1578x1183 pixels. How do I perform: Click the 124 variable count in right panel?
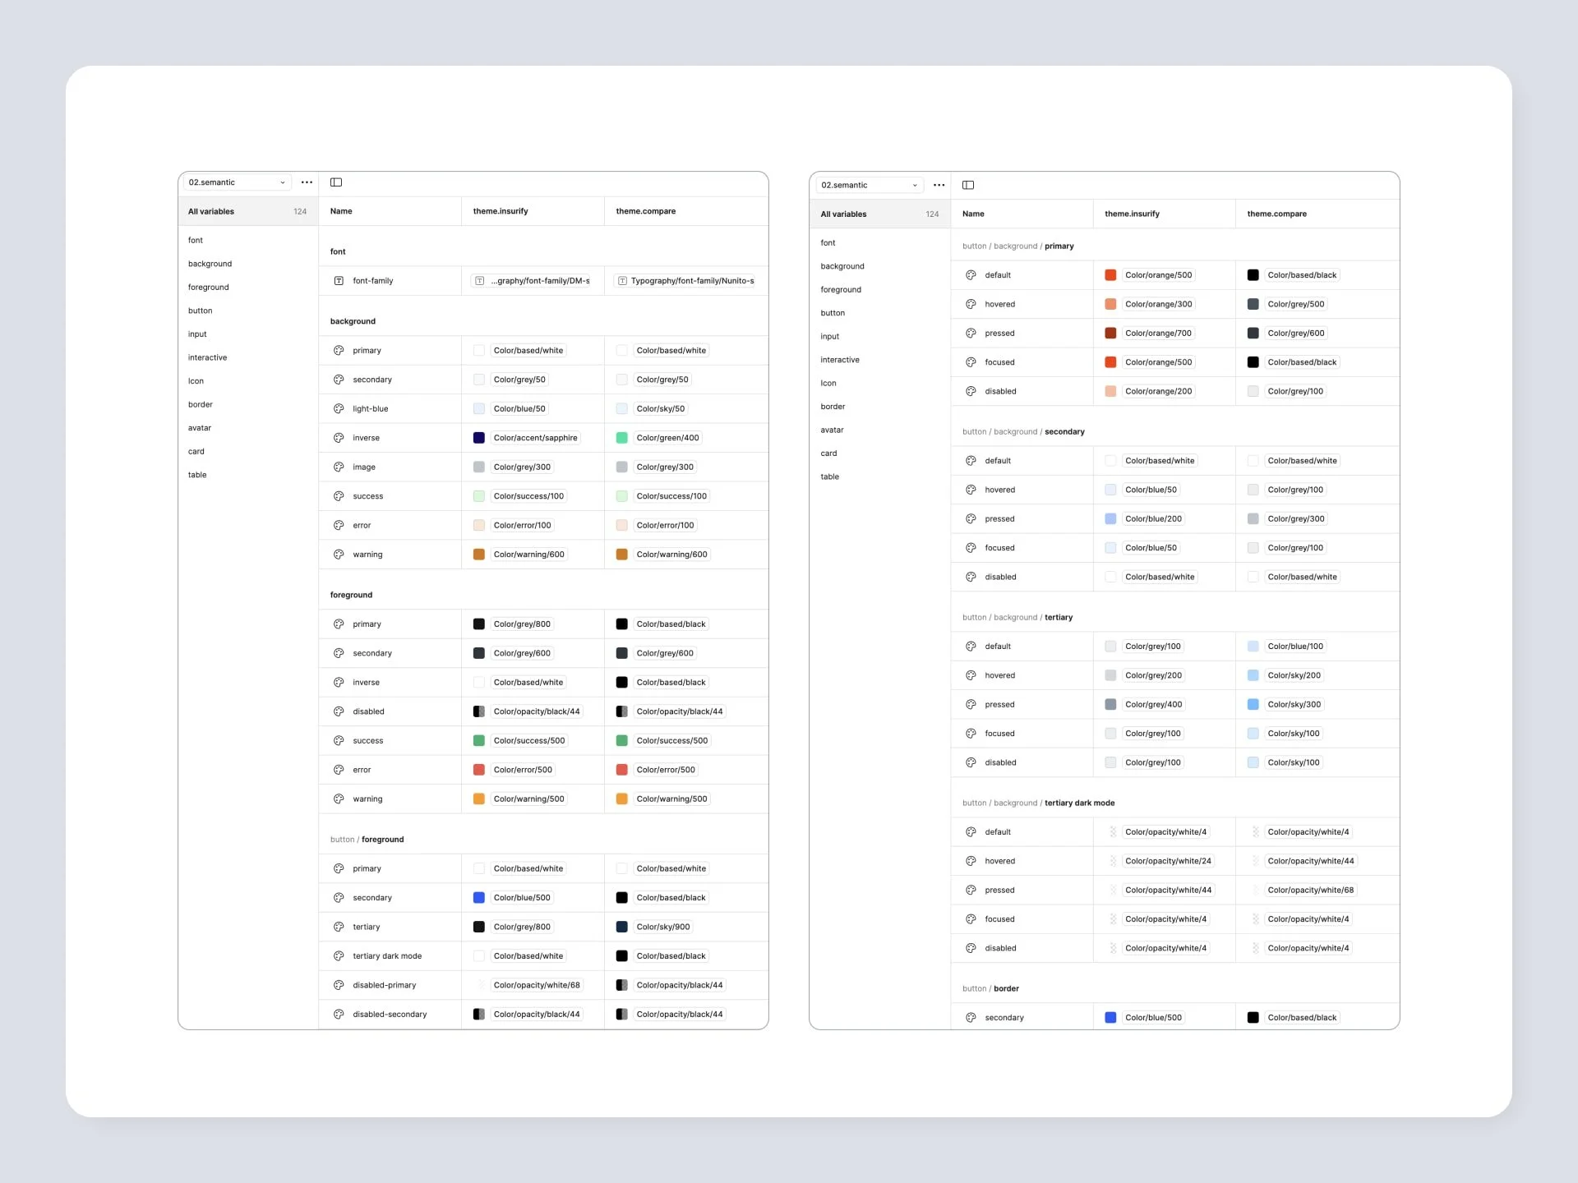click(x=932, y=214)
